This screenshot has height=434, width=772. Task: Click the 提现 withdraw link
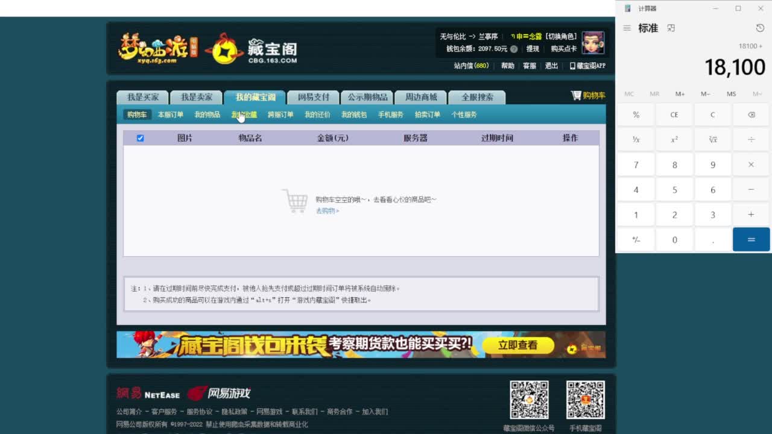[533, 49]
